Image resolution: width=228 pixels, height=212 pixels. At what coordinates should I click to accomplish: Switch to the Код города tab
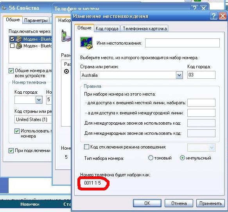107,29
